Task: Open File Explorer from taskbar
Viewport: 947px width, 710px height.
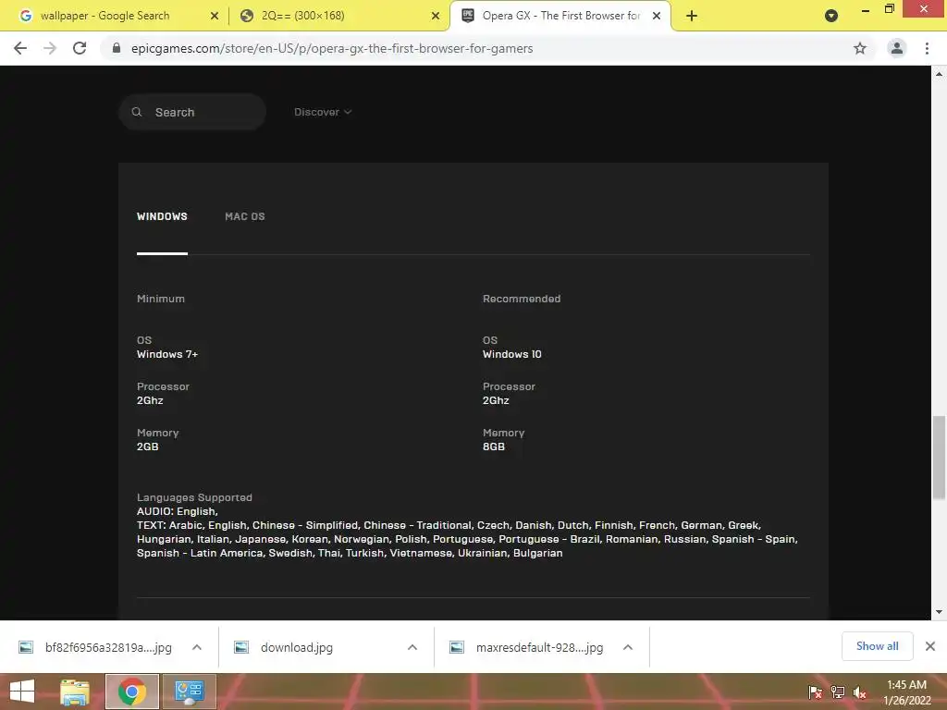Action: pyautogui.click(x=75, y=692)
